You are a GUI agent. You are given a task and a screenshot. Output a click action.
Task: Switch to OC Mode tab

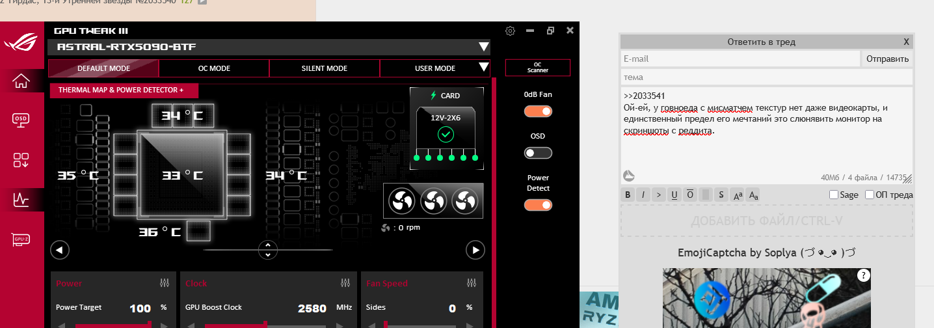[214, 68]
